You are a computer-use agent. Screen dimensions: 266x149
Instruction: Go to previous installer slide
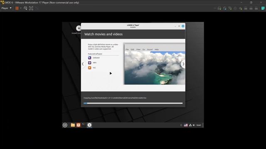(83, 64)
